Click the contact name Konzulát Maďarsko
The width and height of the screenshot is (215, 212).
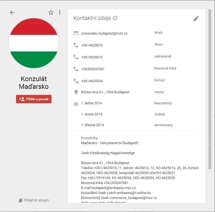[34, 83]
